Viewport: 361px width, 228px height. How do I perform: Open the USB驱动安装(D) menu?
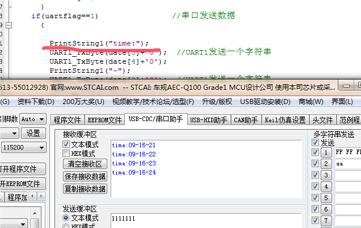265,102
